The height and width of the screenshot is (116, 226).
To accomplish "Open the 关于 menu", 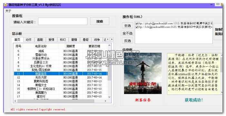I will coord(8,11).
